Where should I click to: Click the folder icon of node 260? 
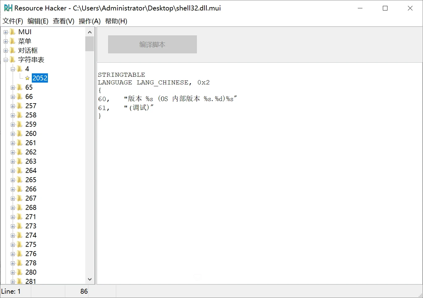(20, 133)
